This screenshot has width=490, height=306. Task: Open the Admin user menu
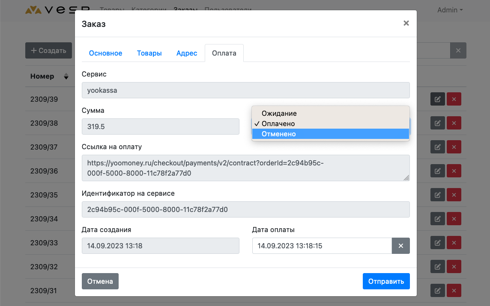pyautogui.click(x=449, y=10)
